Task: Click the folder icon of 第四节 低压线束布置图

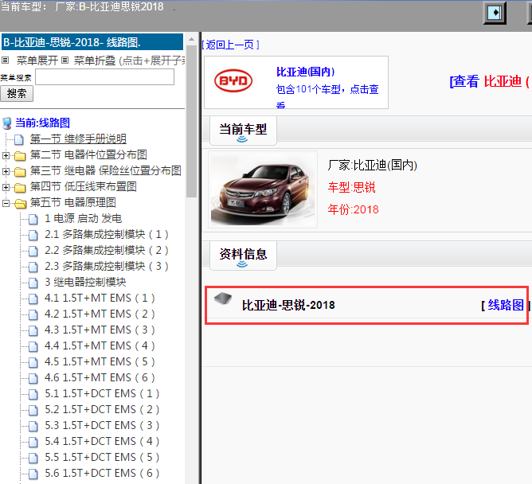Action: tap(20, 188)
